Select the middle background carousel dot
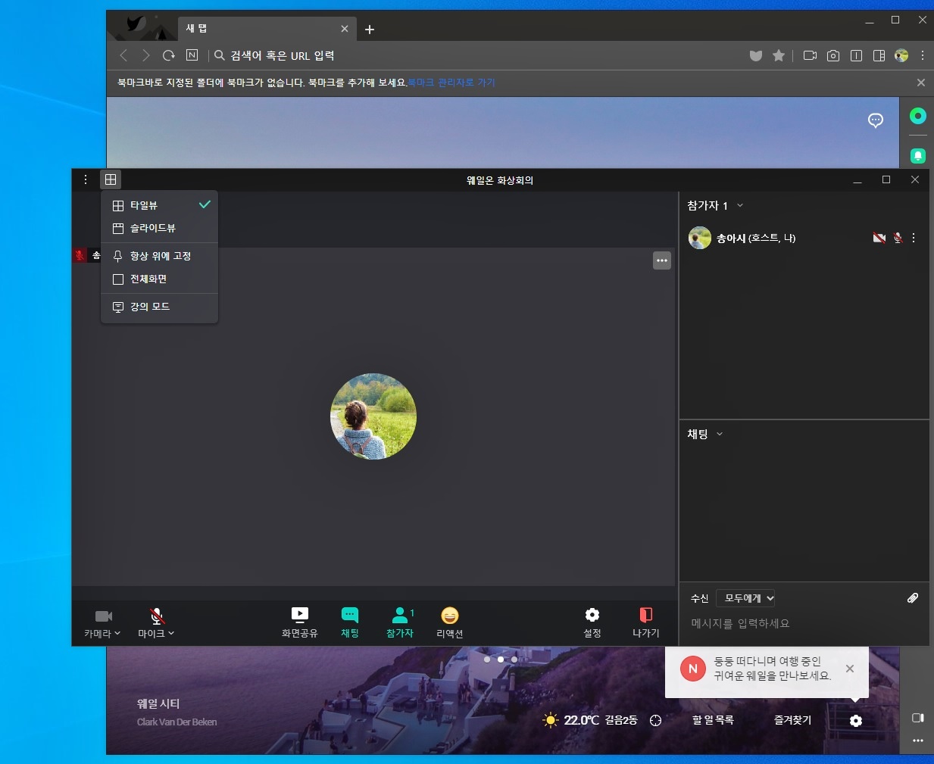Screen dimensions: 934x764 501,660
